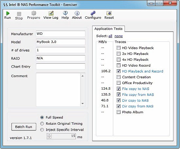Enable Office Productivity trace

coord(118,83)
